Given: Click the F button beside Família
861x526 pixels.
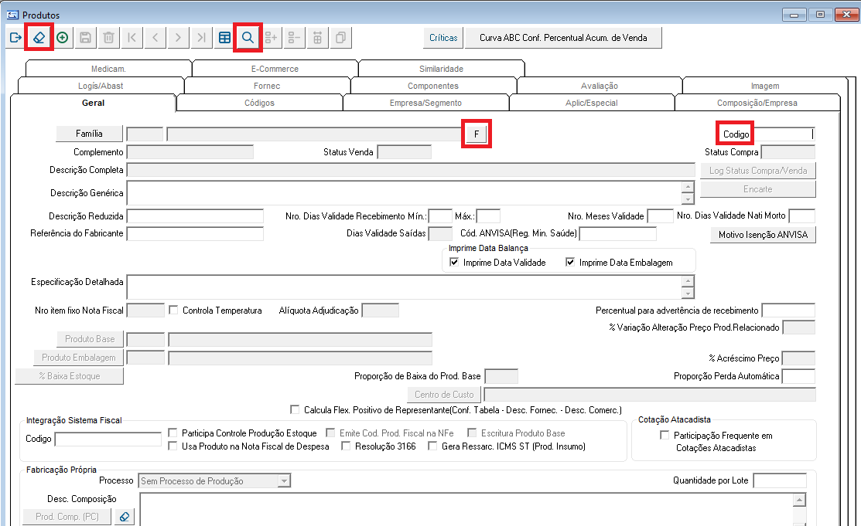Looking at the screenshot, I should click(476, 134).
